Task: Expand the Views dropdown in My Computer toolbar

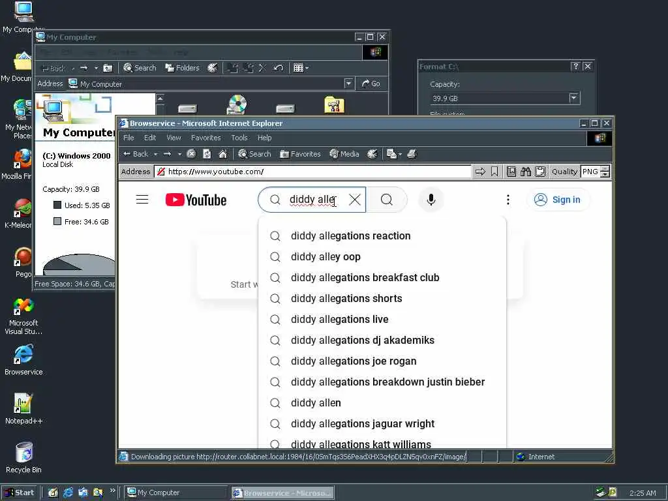Action: [307, 68]
